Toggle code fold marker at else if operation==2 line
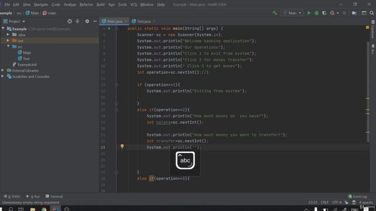The width and height of the screenshot is (376, 211). tap(116, 110)
